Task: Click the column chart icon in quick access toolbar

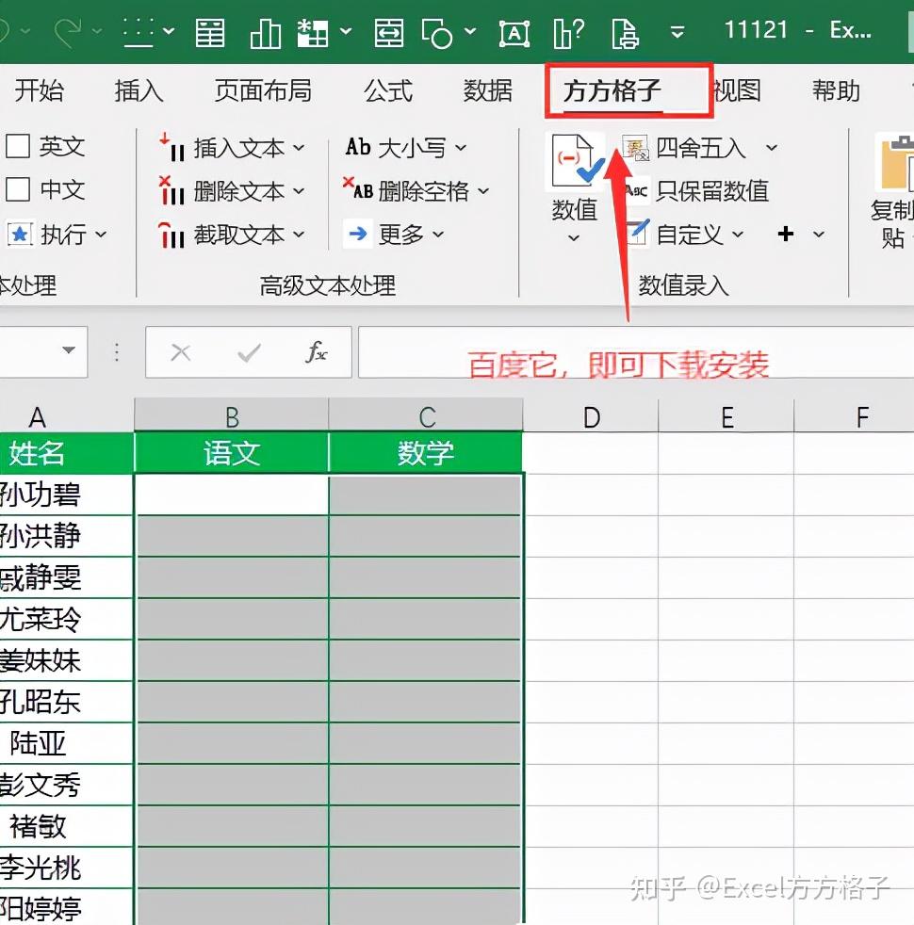Action: [x=266, y=32]
